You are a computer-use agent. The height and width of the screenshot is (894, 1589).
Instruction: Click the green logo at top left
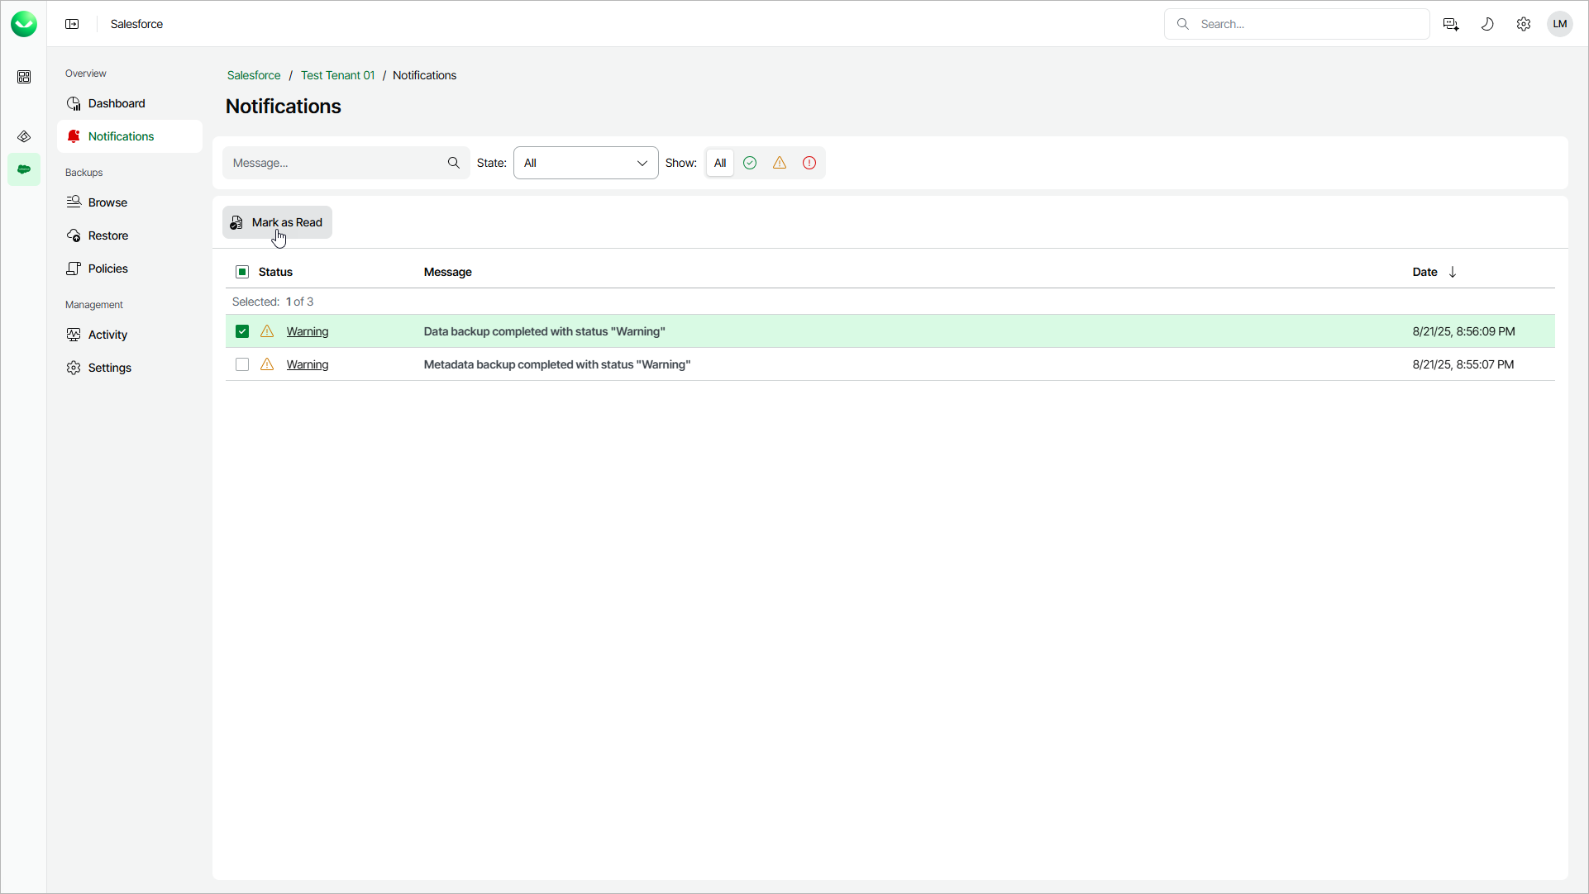pos(24,24)
